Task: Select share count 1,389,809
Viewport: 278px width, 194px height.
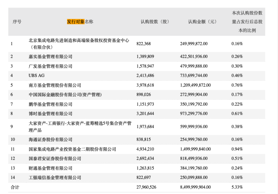Action: click(145, 56)
